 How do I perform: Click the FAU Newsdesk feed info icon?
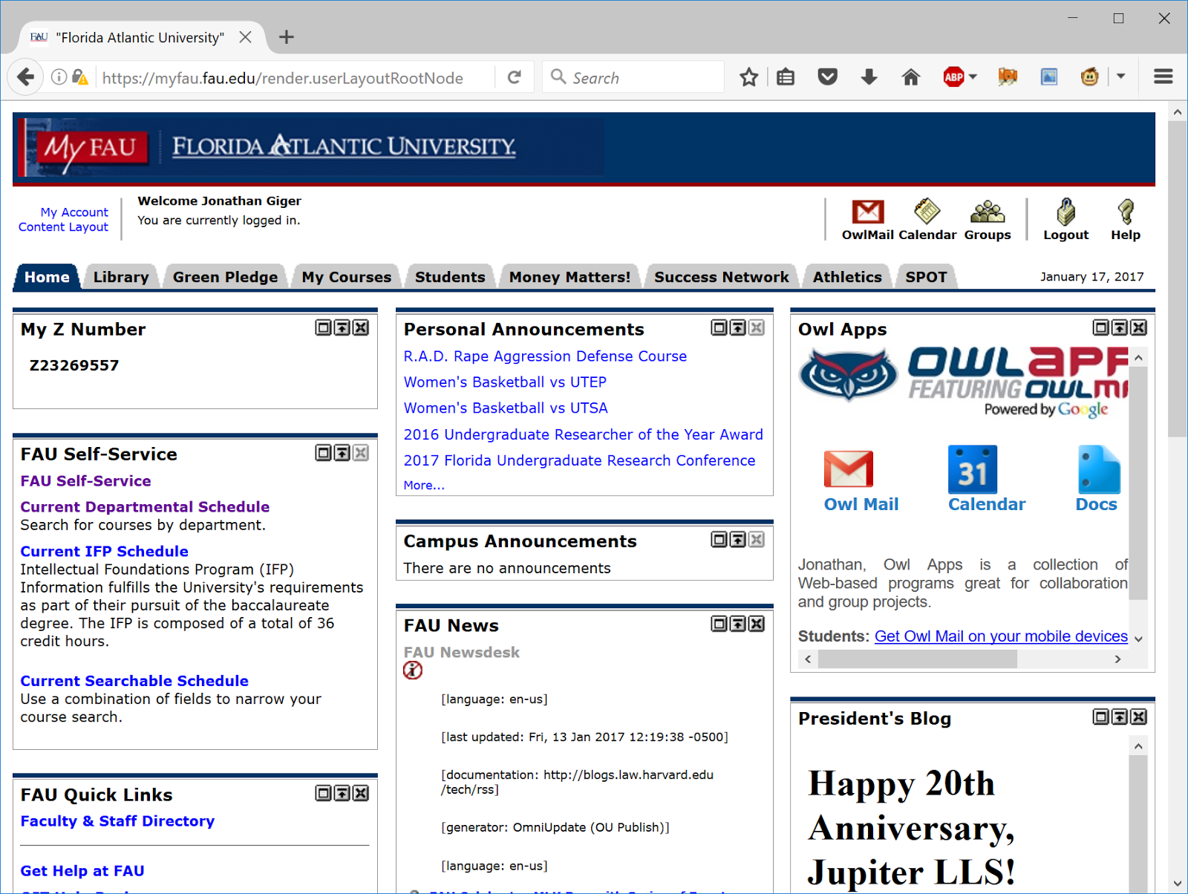click(413, 670)
